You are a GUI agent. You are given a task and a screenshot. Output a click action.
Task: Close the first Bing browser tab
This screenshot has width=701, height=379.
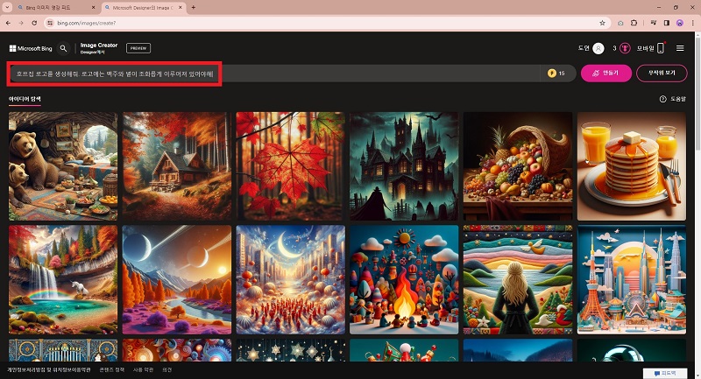tap(93, 8)
